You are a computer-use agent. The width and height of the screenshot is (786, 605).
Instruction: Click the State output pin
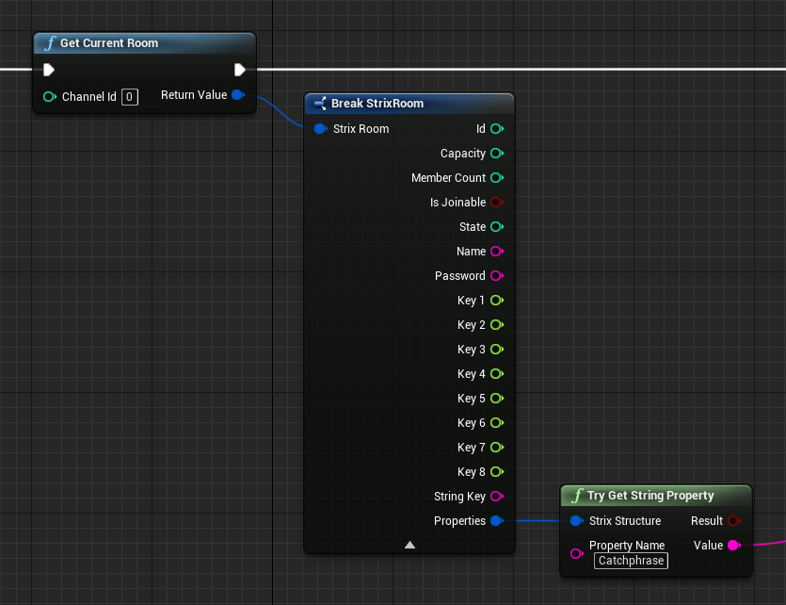(497, 227)
